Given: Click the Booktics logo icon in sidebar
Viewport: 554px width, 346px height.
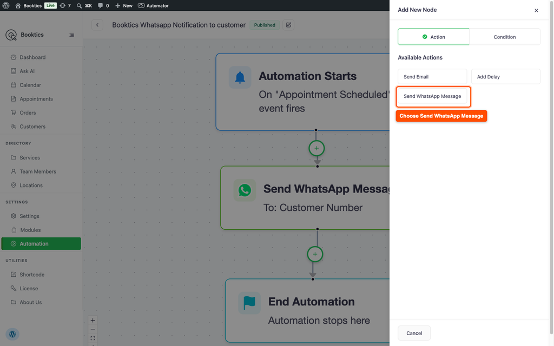Looking at the screenshot, I should point(11,35).
